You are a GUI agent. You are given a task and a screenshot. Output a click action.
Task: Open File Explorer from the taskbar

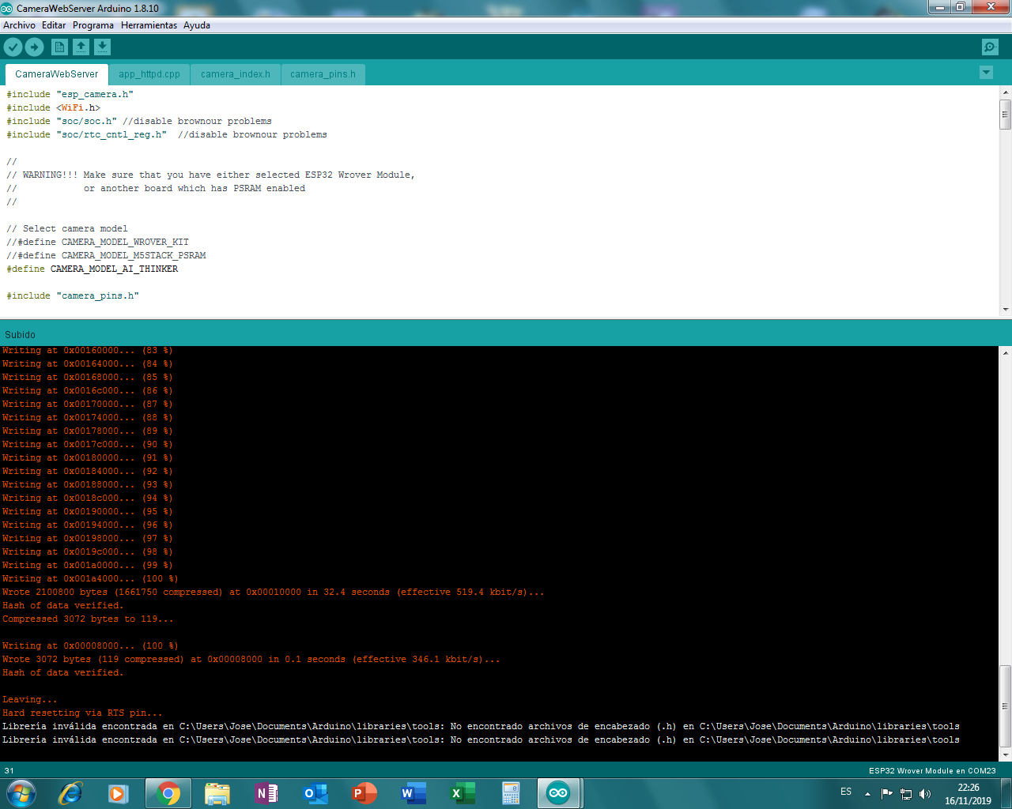pyautogui.click(x=217, y=793)
